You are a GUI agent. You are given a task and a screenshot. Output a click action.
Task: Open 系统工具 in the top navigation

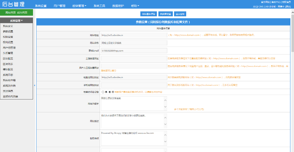99,6
